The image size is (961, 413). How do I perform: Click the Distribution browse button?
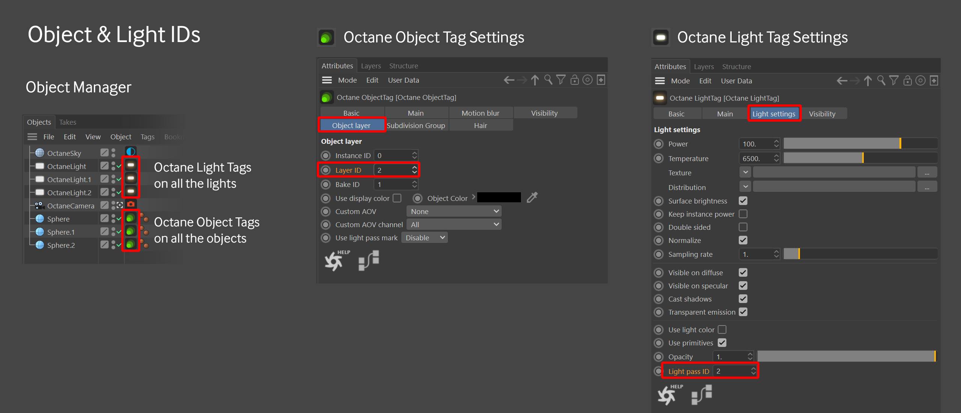pos(927,187)
